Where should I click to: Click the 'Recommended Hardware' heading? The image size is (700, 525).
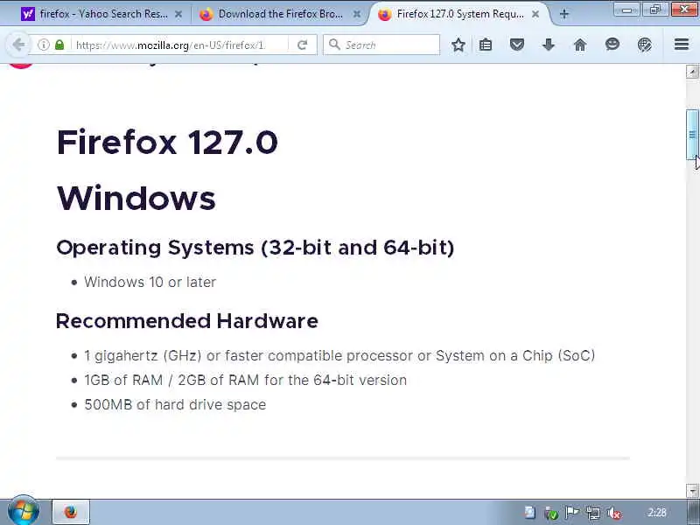click(x=187, y=321)
